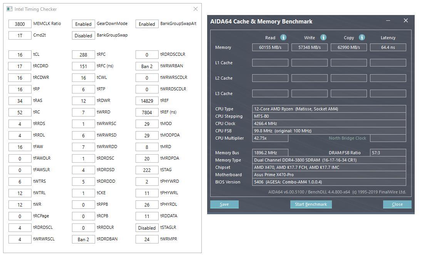This screenshot has height=255, width=422.
Task: Click the tRFC value field
Action: (83, 55)
